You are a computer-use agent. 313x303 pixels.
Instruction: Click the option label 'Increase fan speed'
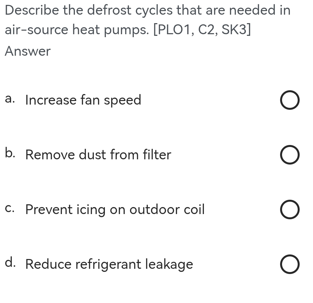point(83,100)
